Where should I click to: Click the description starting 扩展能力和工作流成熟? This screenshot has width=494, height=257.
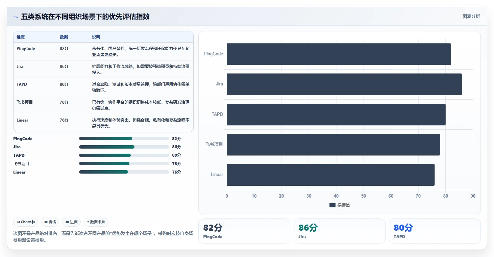(141, 70)
